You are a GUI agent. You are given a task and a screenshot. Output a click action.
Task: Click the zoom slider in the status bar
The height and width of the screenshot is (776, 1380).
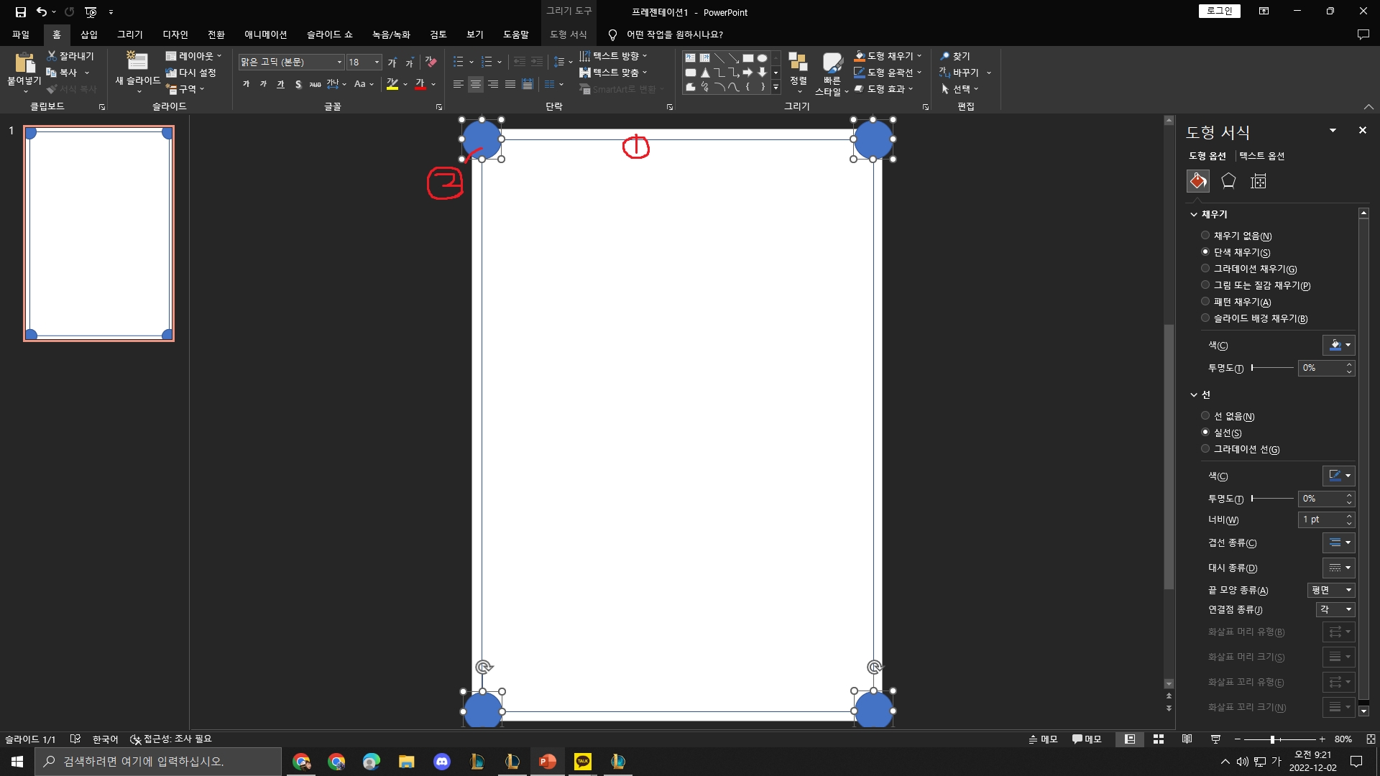pos(1272,739)
